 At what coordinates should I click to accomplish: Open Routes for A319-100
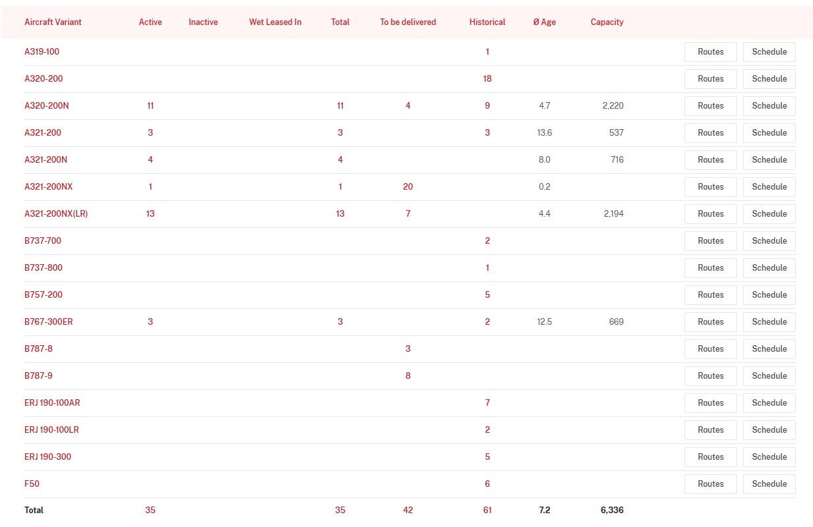click(x=711, y=52)
